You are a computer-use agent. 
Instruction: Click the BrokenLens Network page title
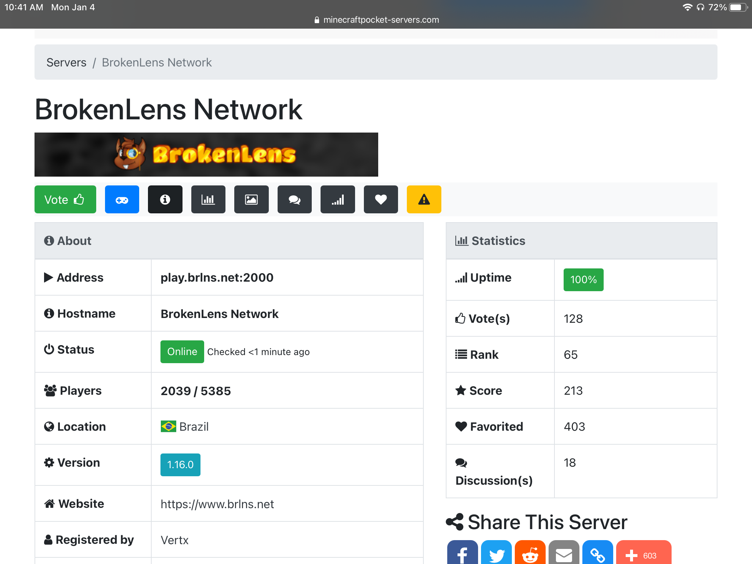(169, 109)
